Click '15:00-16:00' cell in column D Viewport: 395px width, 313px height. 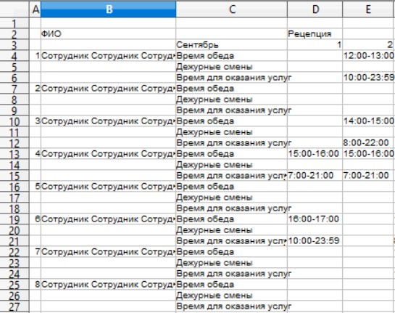click(x=315, y=153)
